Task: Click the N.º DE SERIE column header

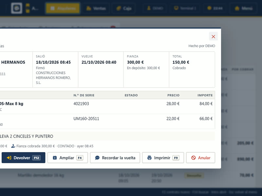Action: click(x=84, y=95)
